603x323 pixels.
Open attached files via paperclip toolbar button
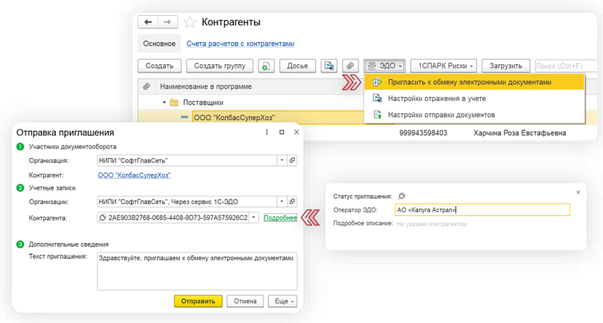[x=350, y=66]
